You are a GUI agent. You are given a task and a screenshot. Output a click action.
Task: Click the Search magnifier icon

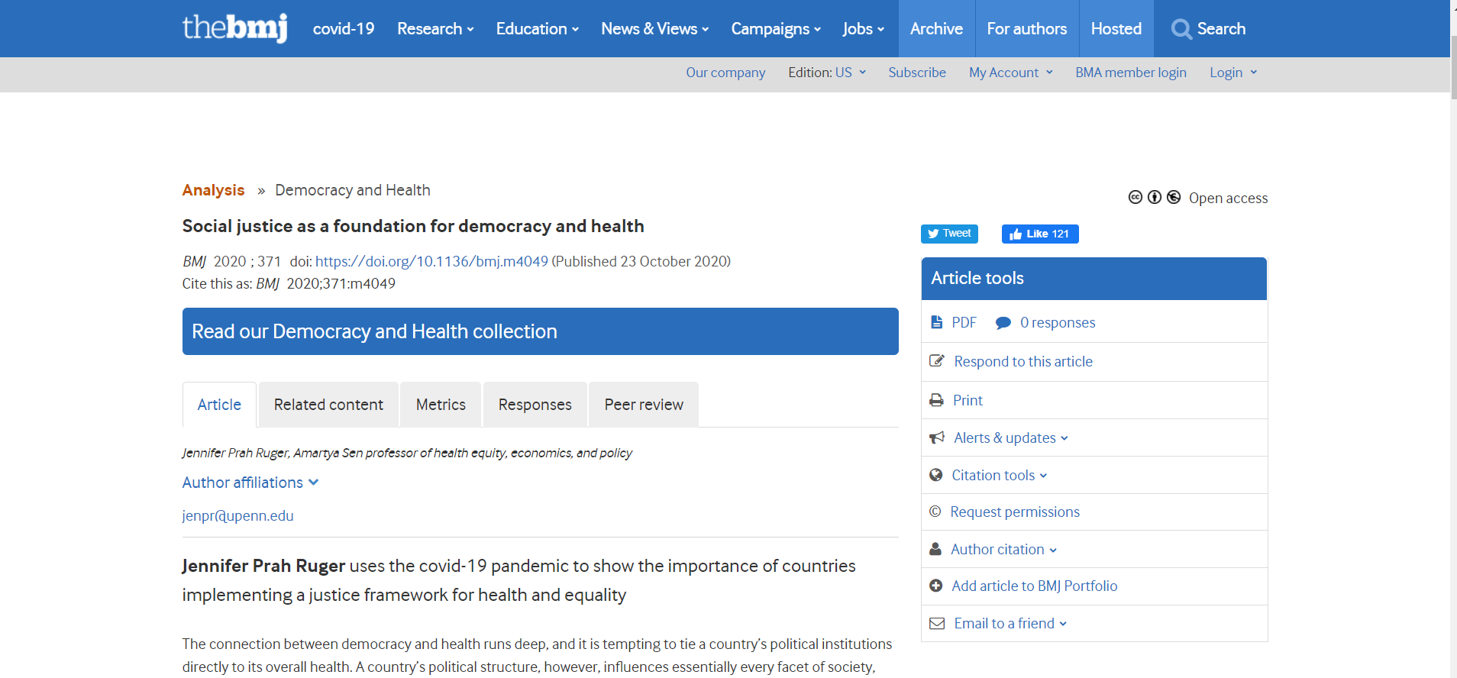(1181, 29)
